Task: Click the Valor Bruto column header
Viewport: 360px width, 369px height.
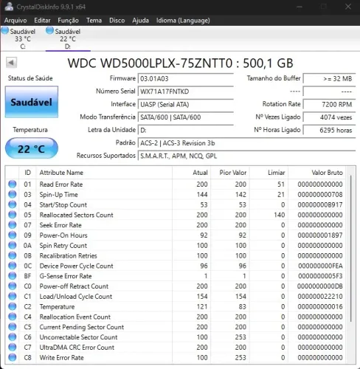Action: (317, 173)
